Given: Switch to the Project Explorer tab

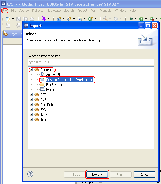Looking at the screenshot, I should (x=13, y=34).
